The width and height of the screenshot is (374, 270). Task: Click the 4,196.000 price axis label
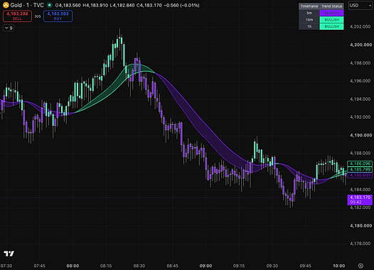pos(360,81)
